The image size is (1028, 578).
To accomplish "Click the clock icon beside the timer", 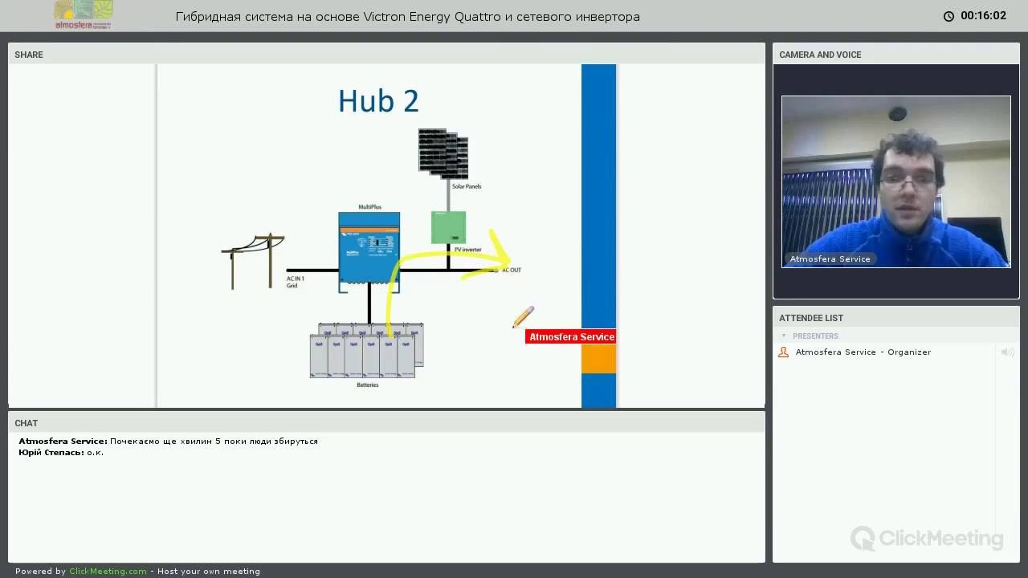I will coord(948,16).
